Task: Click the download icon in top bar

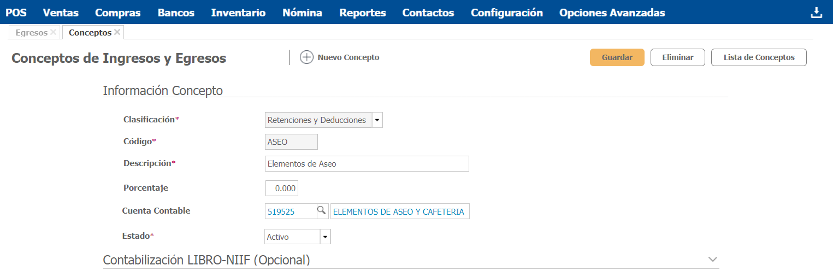Action: [x=816, y=13]
